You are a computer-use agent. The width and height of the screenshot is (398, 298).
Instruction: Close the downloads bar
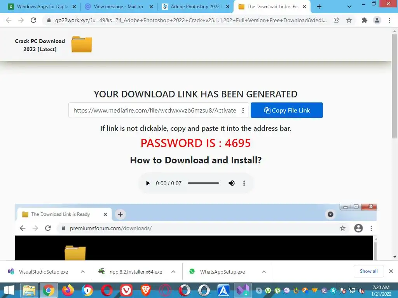[x=391, y=271]
